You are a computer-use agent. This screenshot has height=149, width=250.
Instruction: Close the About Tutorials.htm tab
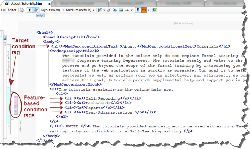click(49, 4)
